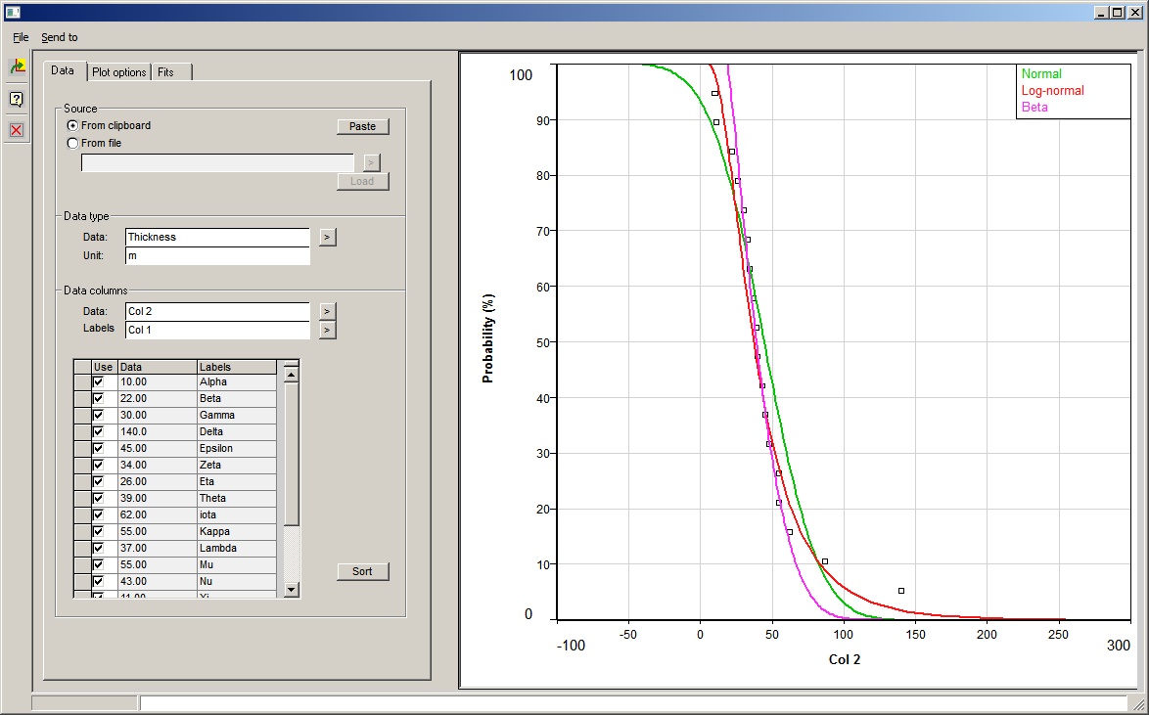Select the From file radio option
Image resolution: width=1149 pixels, height=715 pixels.
(x=72, y=143)
